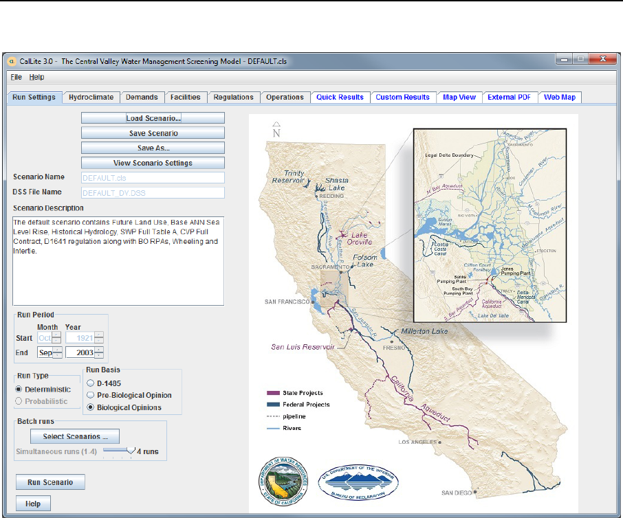Click Shasta Lake label on the map
The width and height of the screenshot is (623, 518).
coord(337,184)
